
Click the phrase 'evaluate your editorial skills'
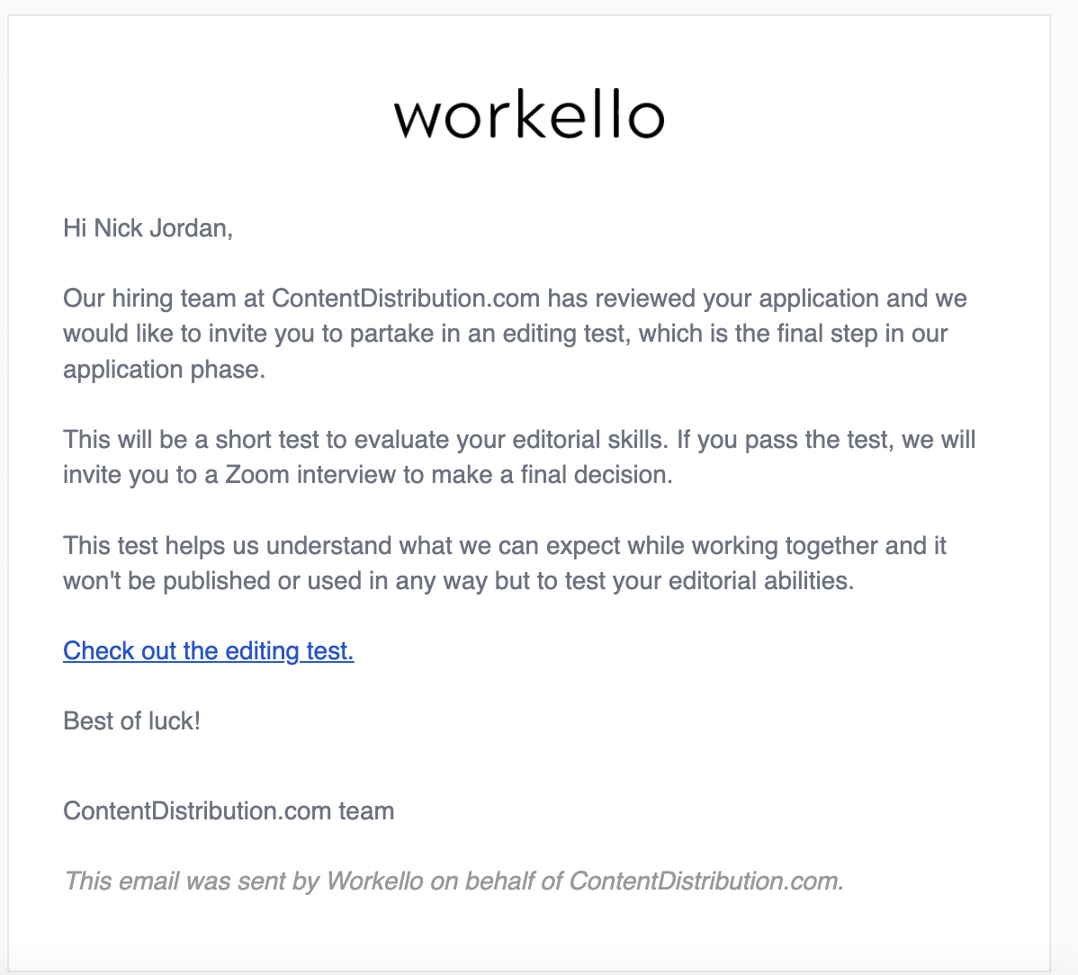pos(511,440)
